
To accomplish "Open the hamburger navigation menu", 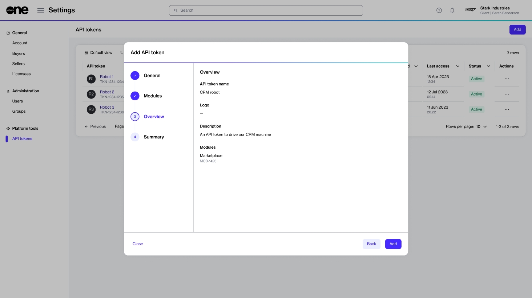I will pyautogui.click(x=41, y=11).
